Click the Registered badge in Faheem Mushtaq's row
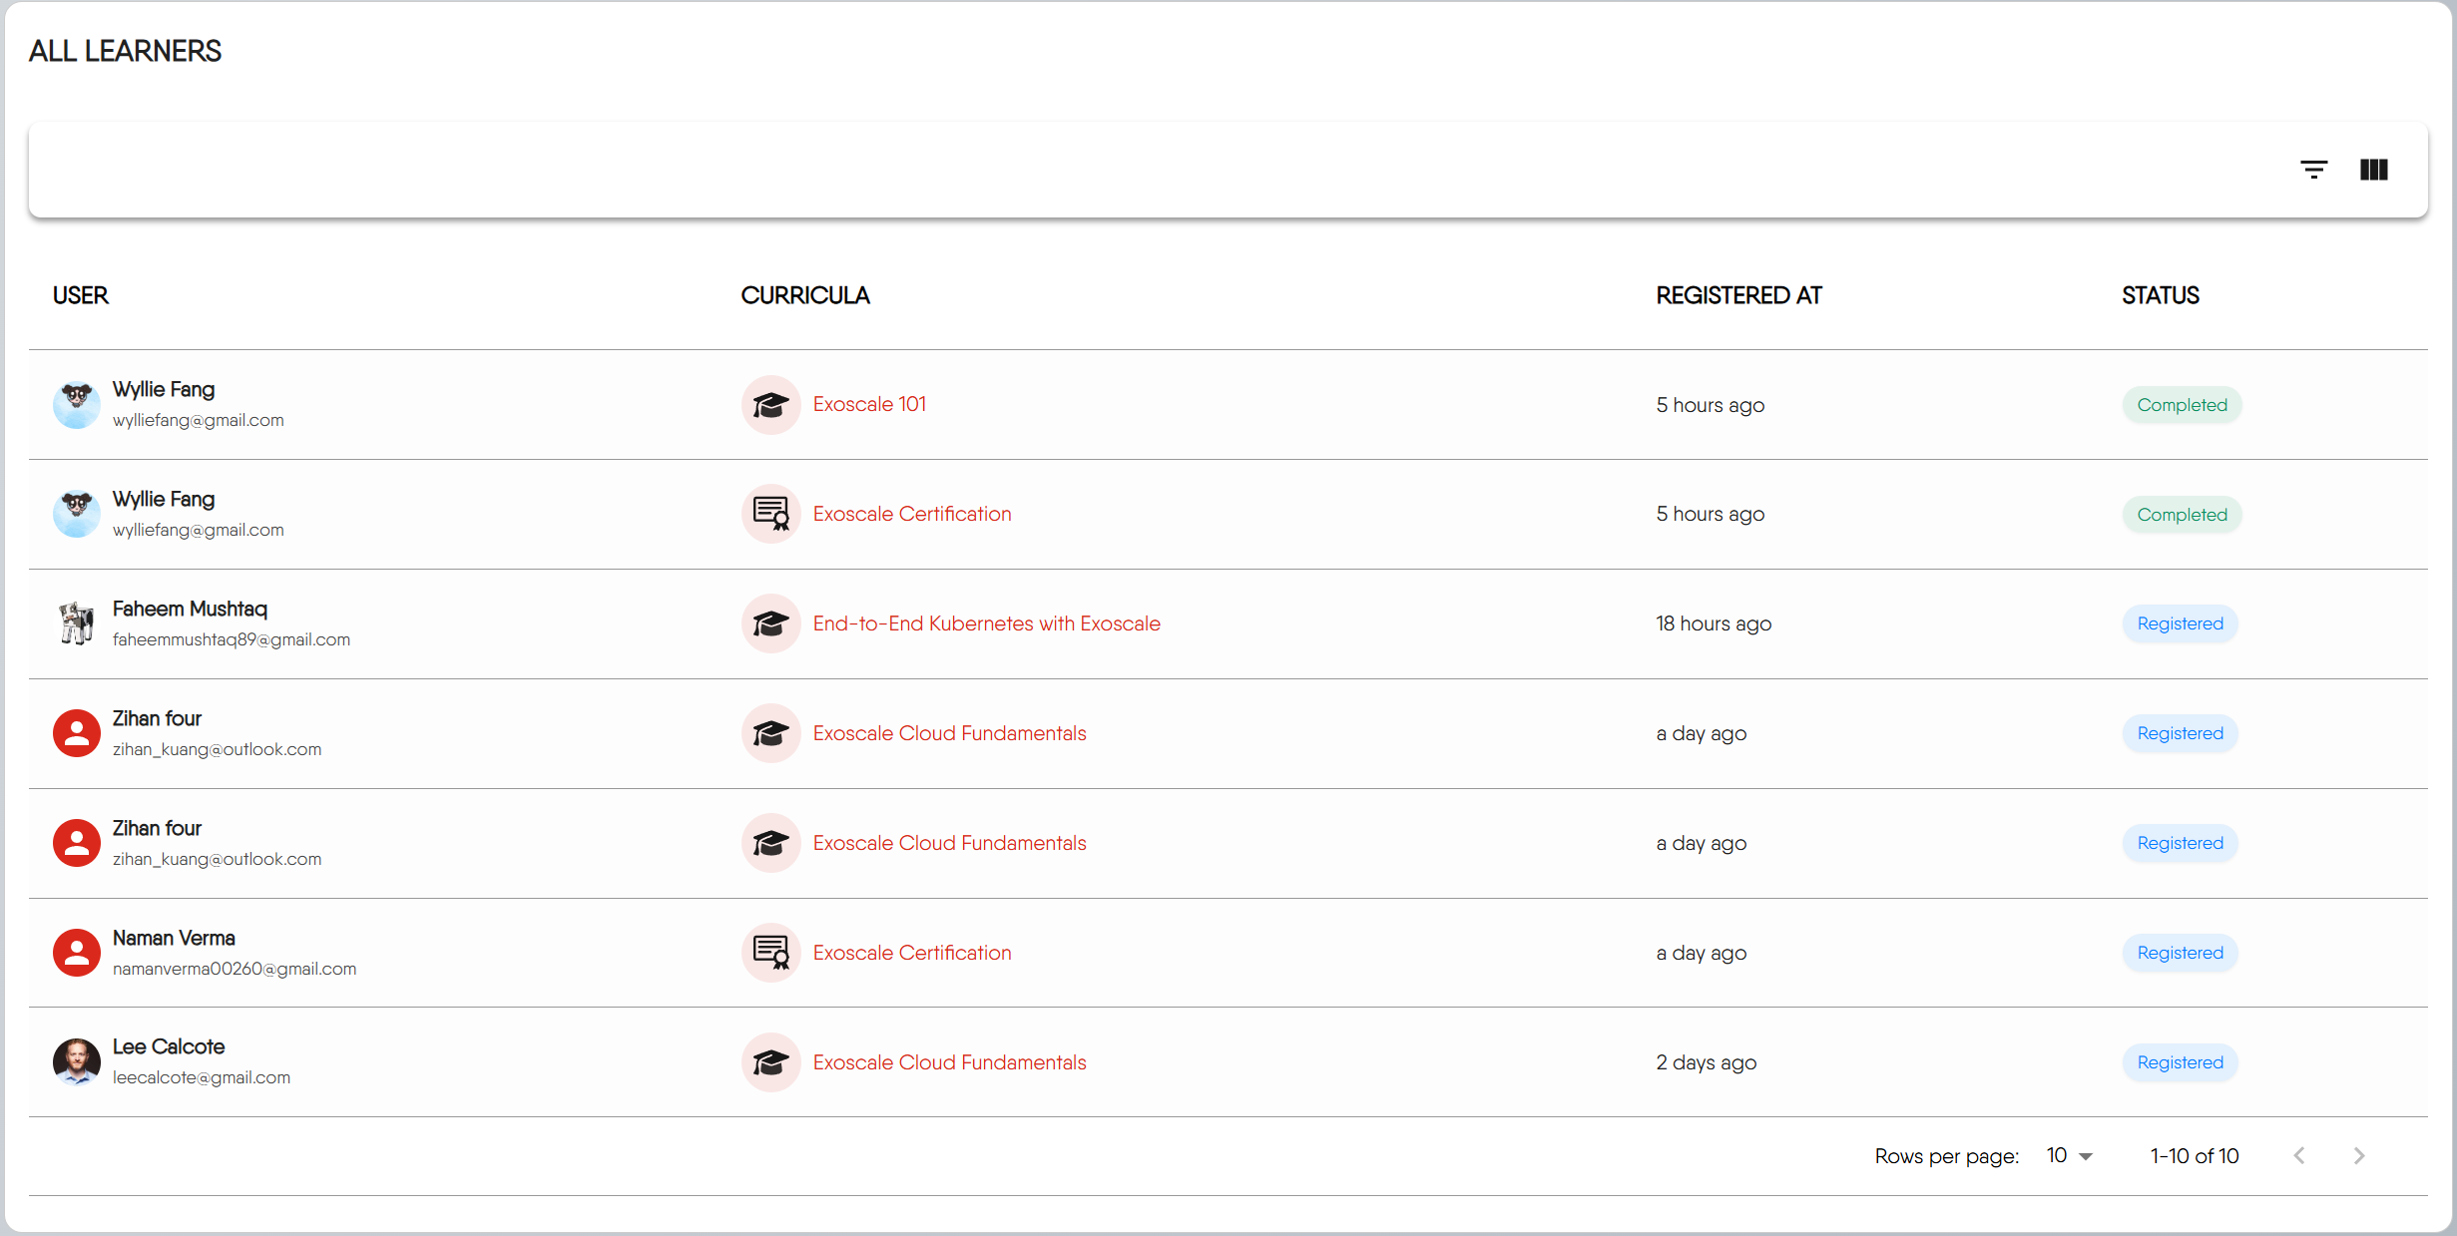Image resolution: width=2457 pixels, height=1236 pixels. [2180, 623]
